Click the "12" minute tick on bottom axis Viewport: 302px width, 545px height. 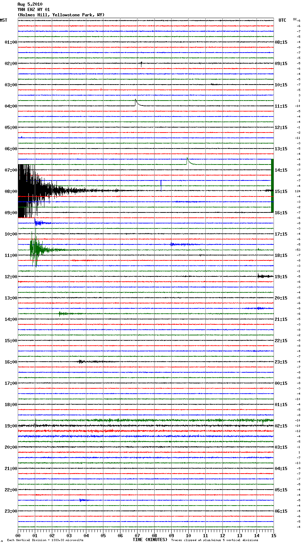tap(222, 535)
